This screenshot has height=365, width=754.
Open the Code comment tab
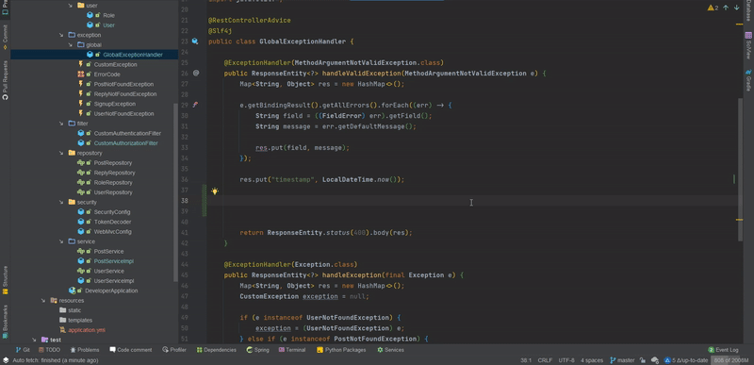[131, 350]
